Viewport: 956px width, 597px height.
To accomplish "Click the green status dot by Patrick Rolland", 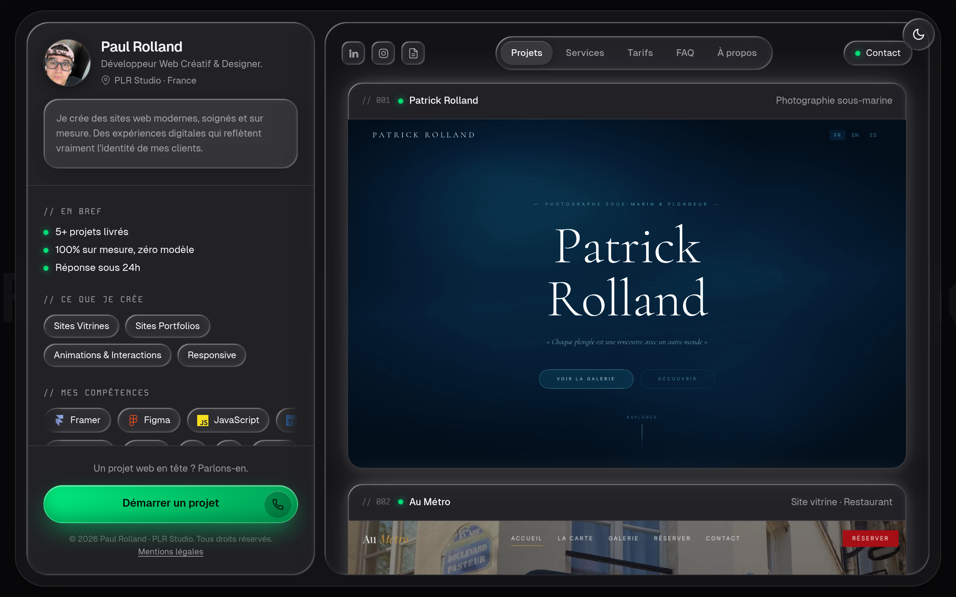I will (401, 101).
